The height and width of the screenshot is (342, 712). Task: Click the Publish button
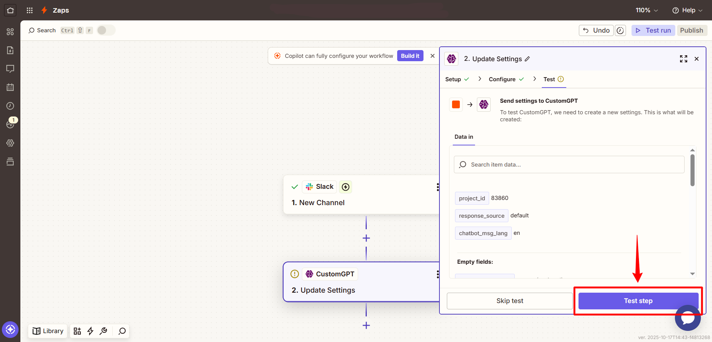pyautogui.click(x=692, y=30)
